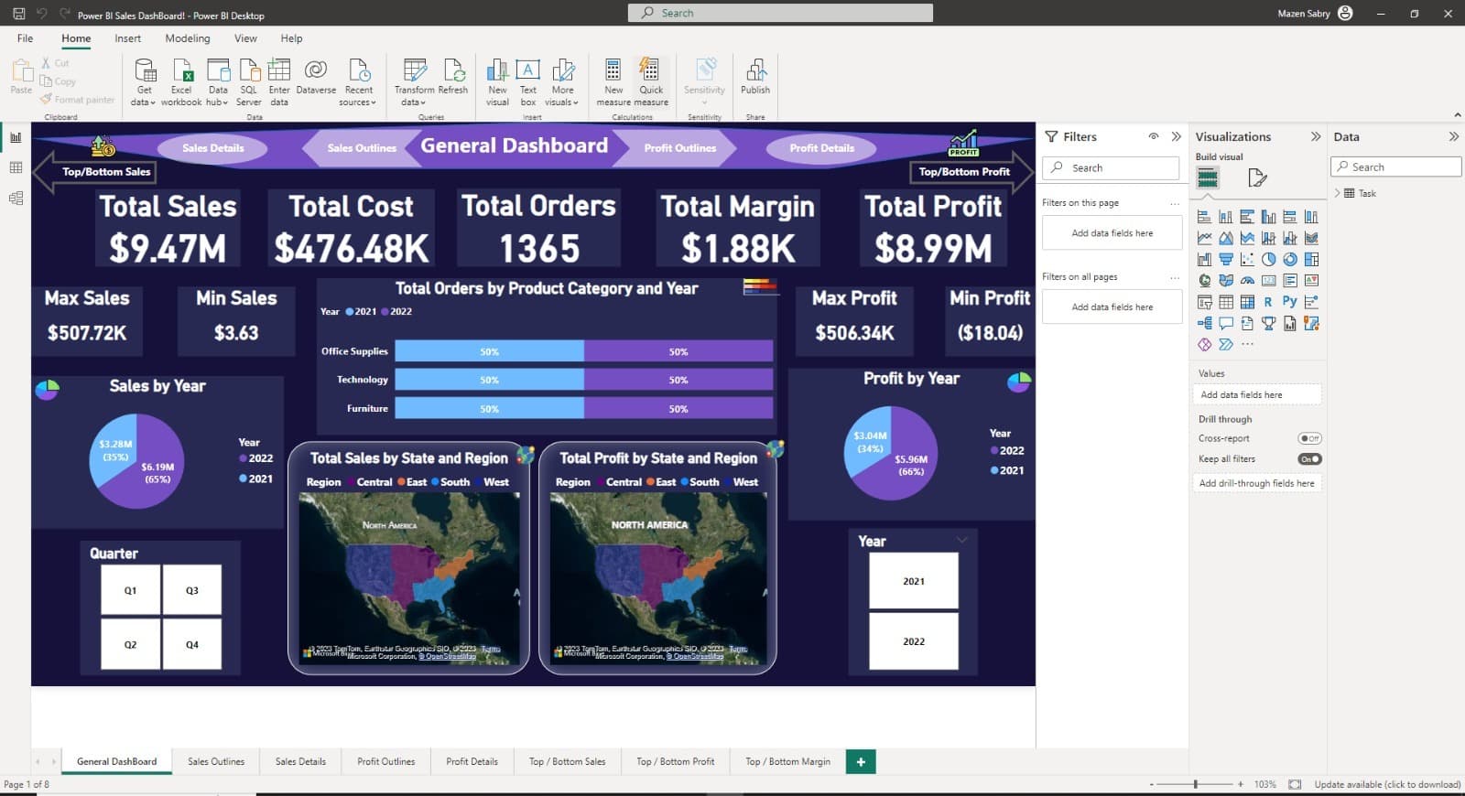The image size is (1465, 796).
Task: Create a New measure
Action: pos(613,82)
